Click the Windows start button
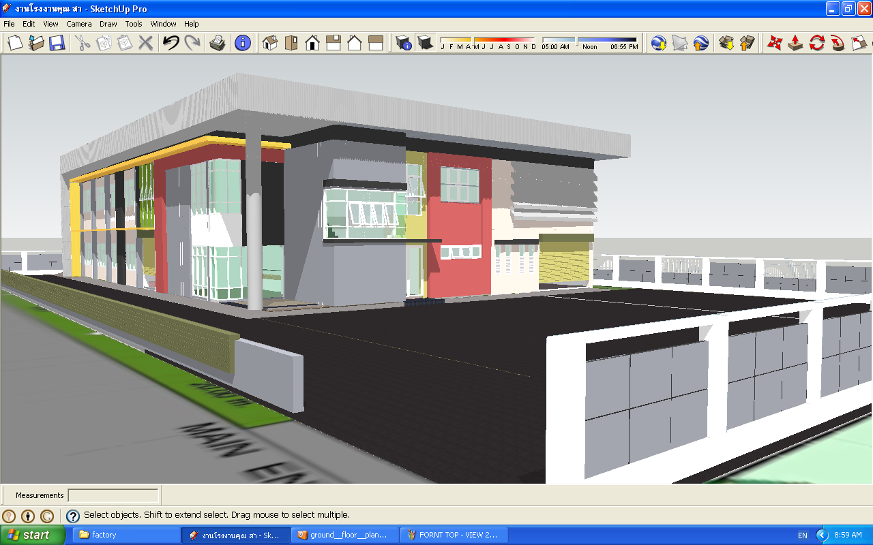This screenshot has width=873, height=545. coord(33,535)
